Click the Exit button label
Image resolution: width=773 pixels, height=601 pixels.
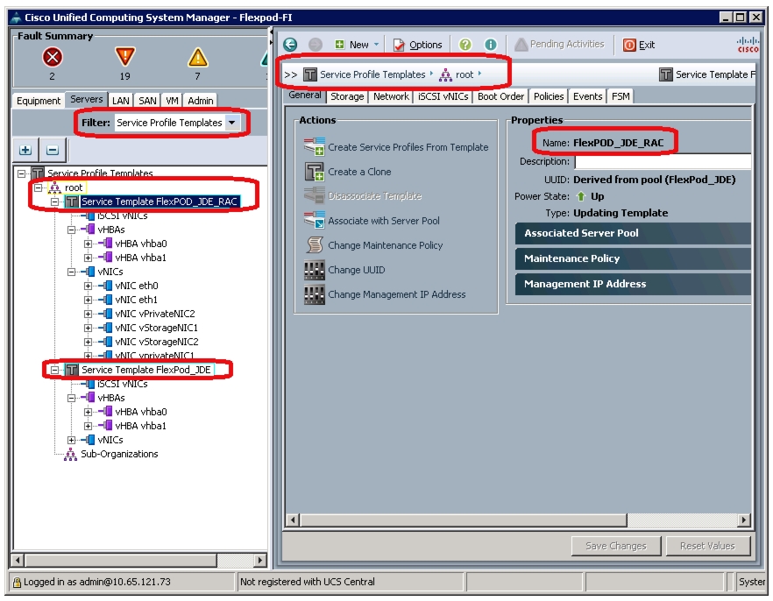click(647, 46)
